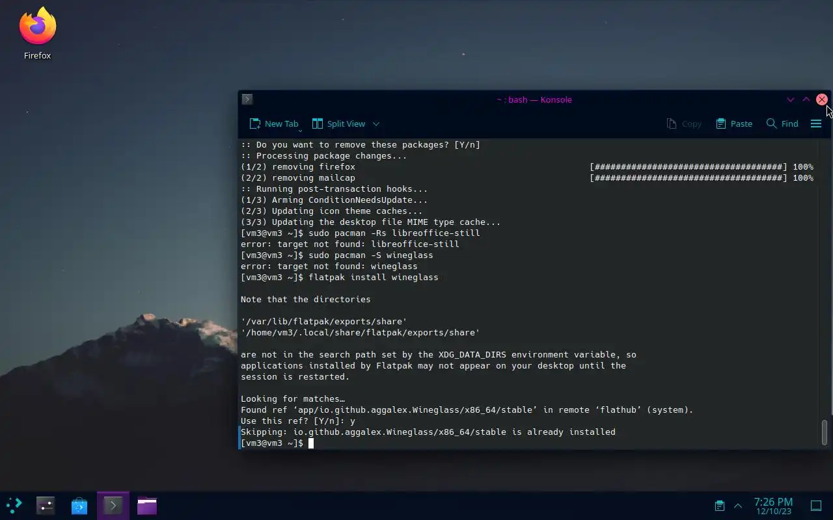The width and height of the screenshot is (833, 520).
Task: Click the '/home/vm3/.local/share/flatpak/exports/share' path
Action: pos(361,333)
